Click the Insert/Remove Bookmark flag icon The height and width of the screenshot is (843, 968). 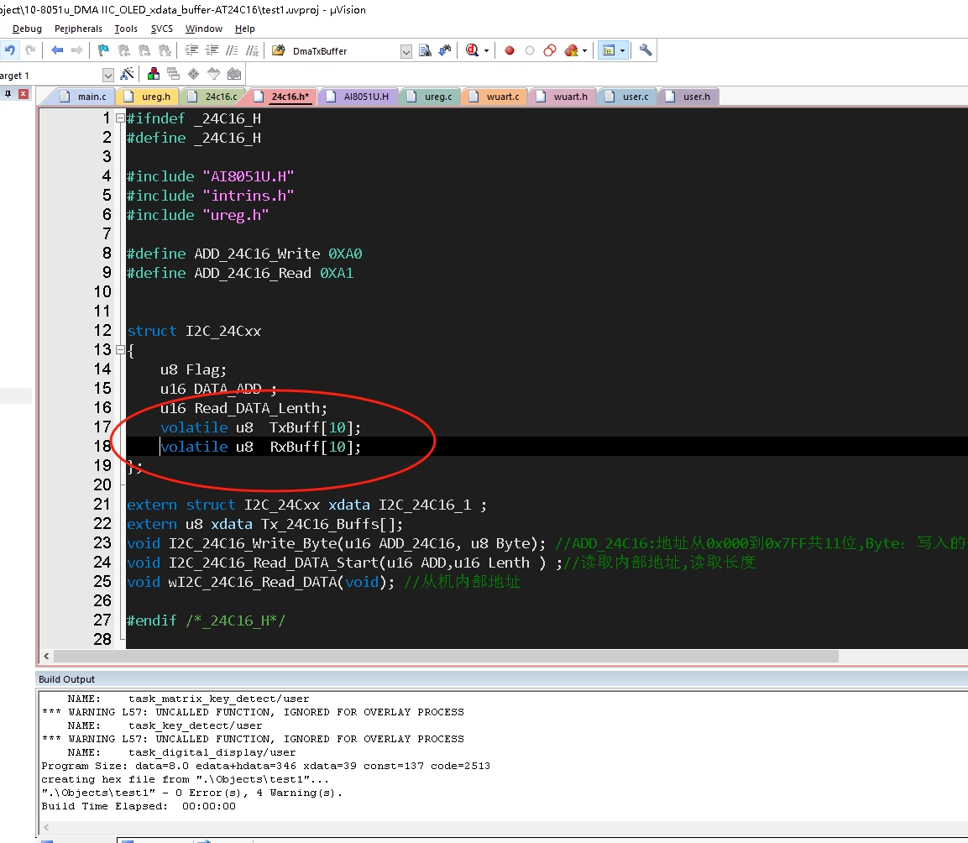pos(103,50)
